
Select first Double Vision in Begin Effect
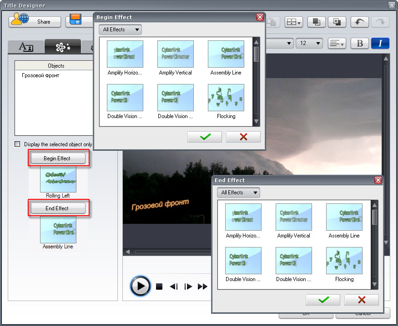tap(125, 98)
